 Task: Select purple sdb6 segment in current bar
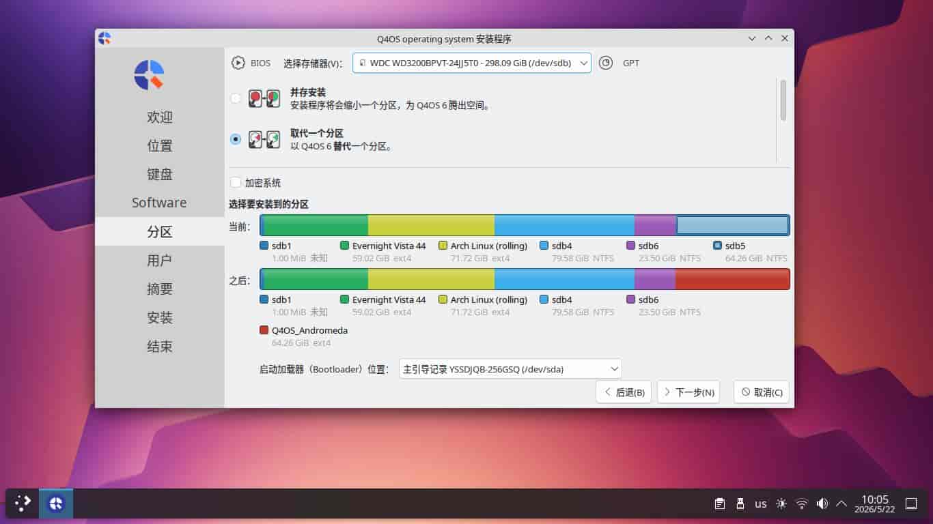coord(655,225)
